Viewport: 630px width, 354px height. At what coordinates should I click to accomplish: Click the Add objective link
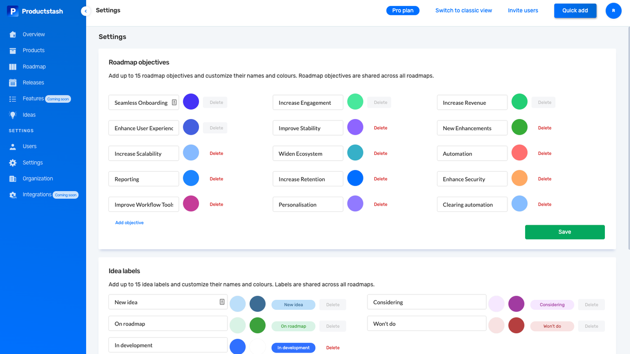tap(130, 223)
